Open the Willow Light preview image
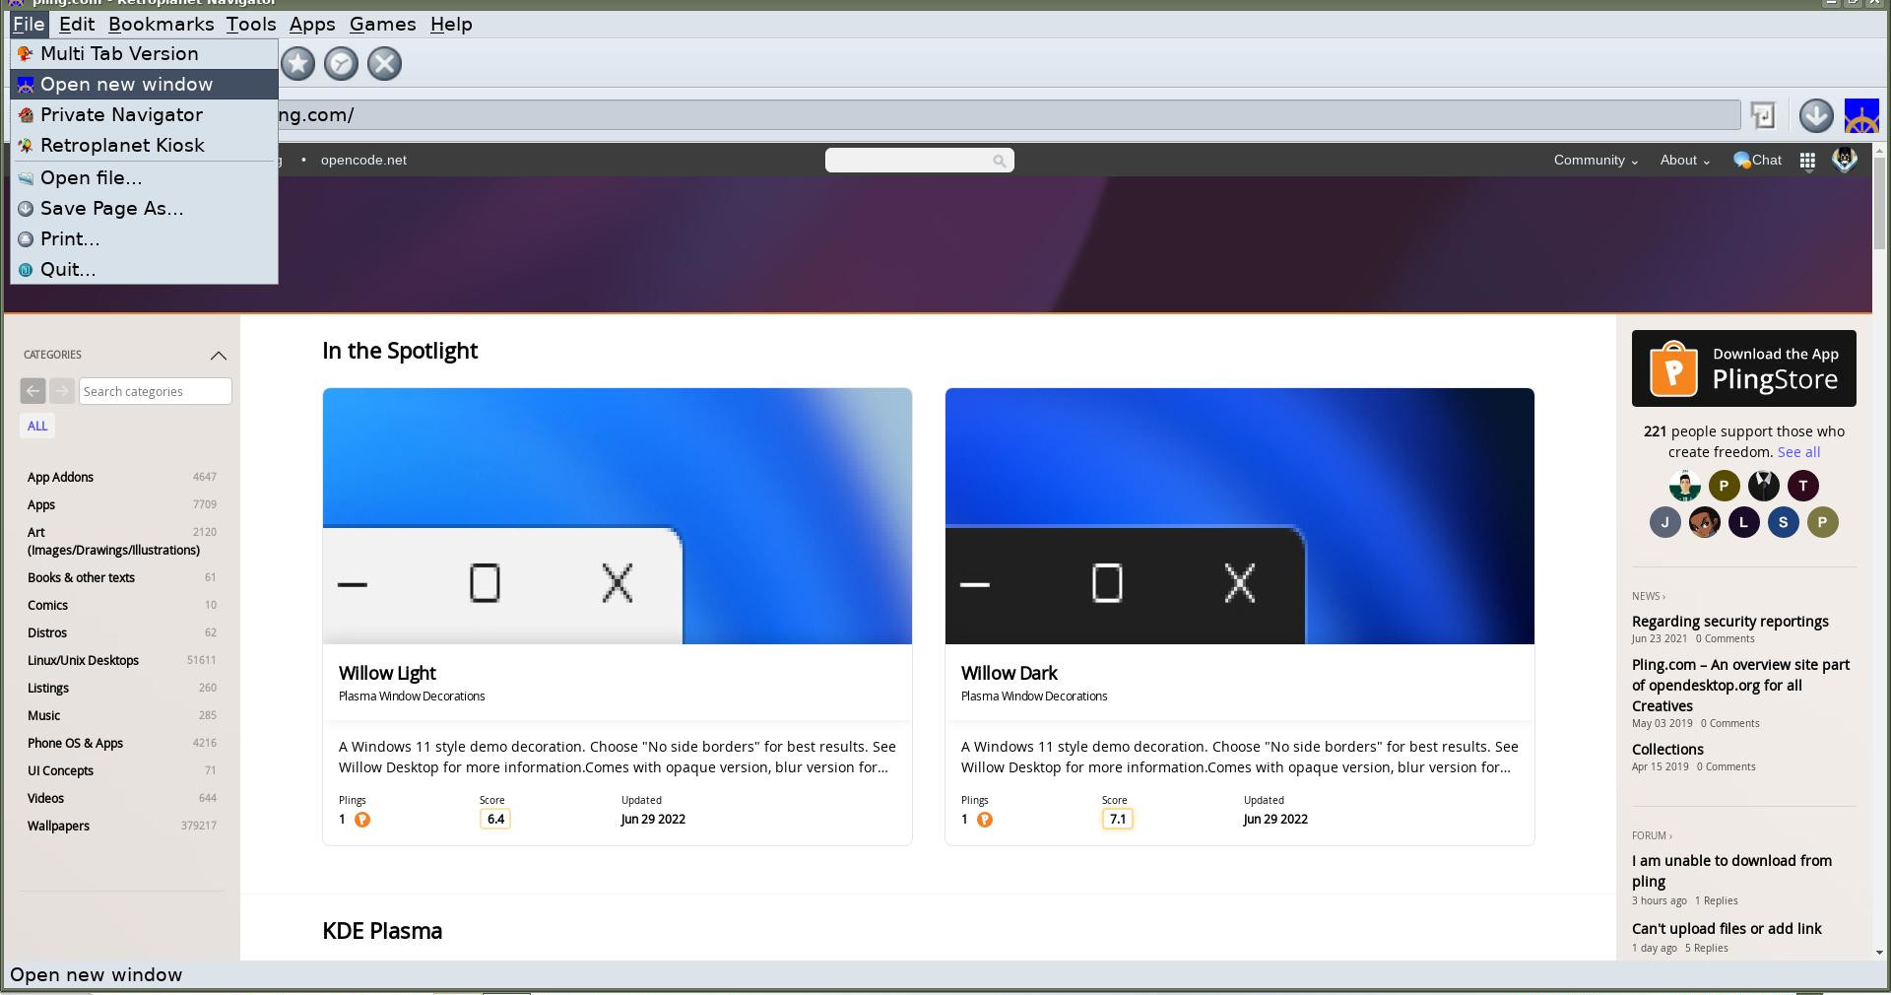Viewport: 1891px width, 995px height. coord(618,516)
